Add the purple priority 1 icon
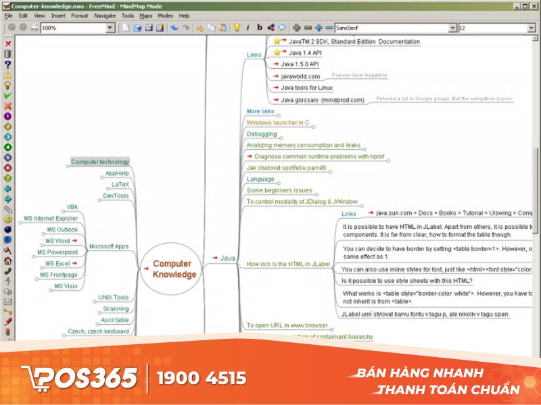 (x=7, y=116)
